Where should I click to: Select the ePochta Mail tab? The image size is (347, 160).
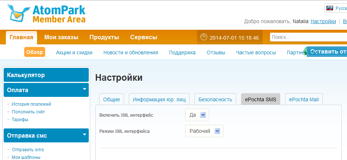click(x=303, y=99)
